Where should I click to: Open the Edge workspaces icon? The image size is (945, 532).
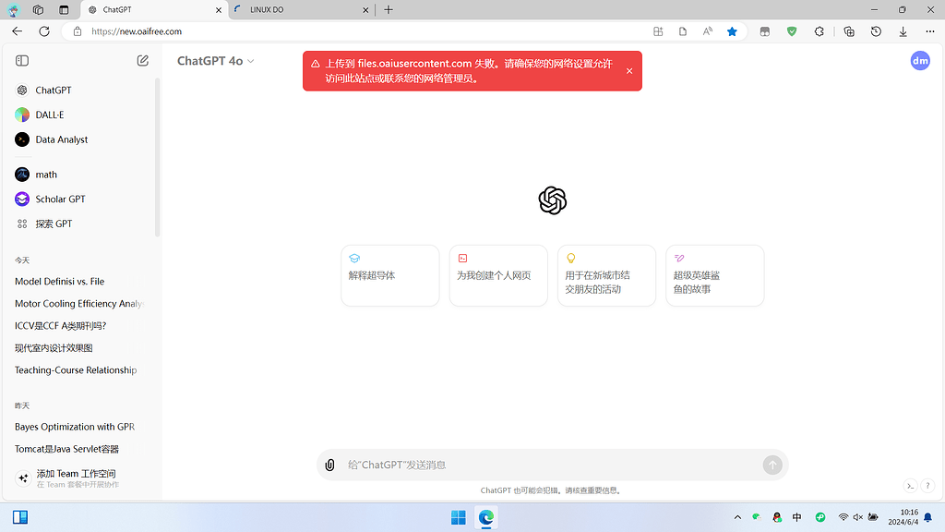click(x=38, y=9)
